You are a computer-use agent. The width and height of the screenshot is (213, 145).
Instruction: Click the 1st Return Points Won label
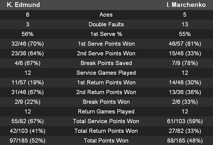pos(106,82)
